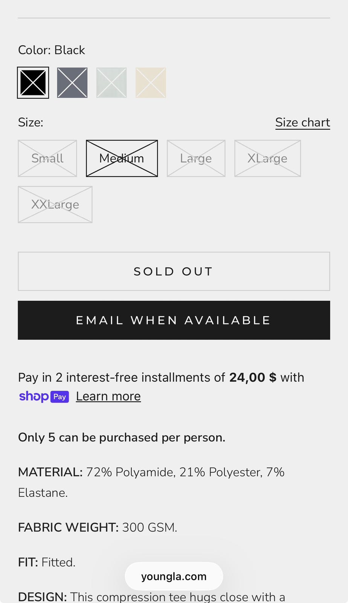Viewport: 348px width, 603px height.
Task: Click the purchase limit notice text
Action: pos(122,438)
